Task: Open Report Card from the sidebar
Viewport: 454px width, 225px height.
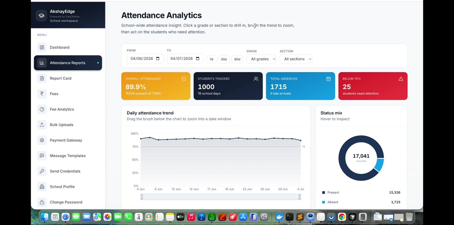Action: [x=68, y=78]
